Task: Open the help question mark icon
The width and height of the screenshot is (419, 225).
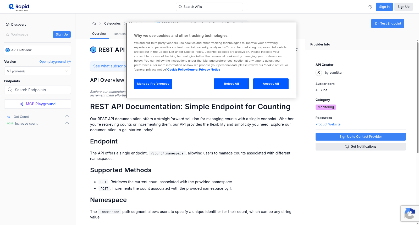Action: click(x=370, y=7)
